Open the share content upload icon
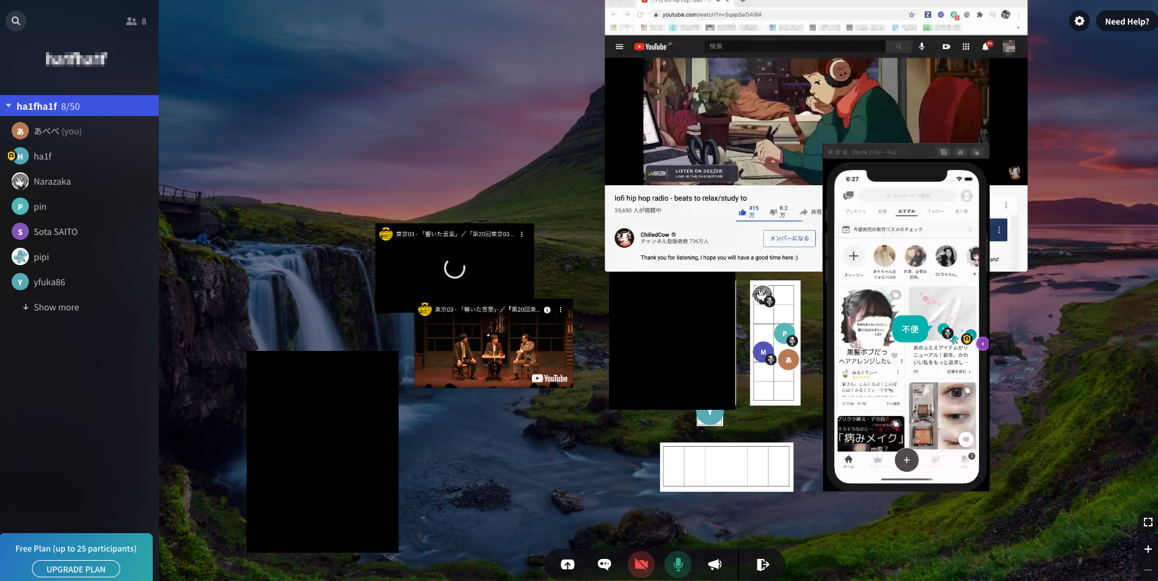1158x581 pixels. point(567,564)
